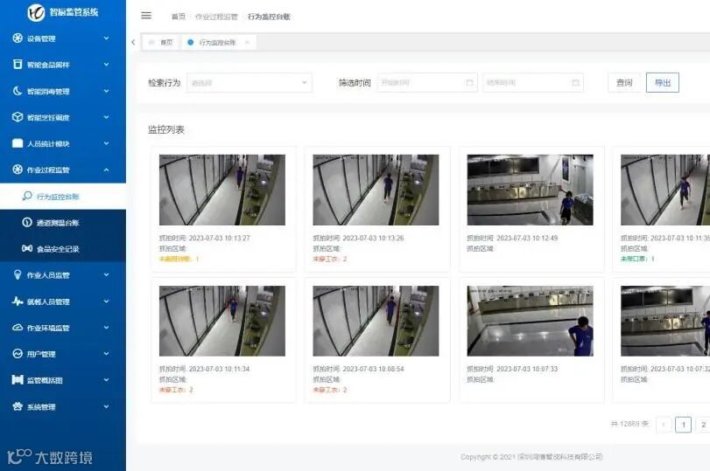Open the 食品安全记录 submenu item
Screen dimensions: 710x471
point(63,249)
